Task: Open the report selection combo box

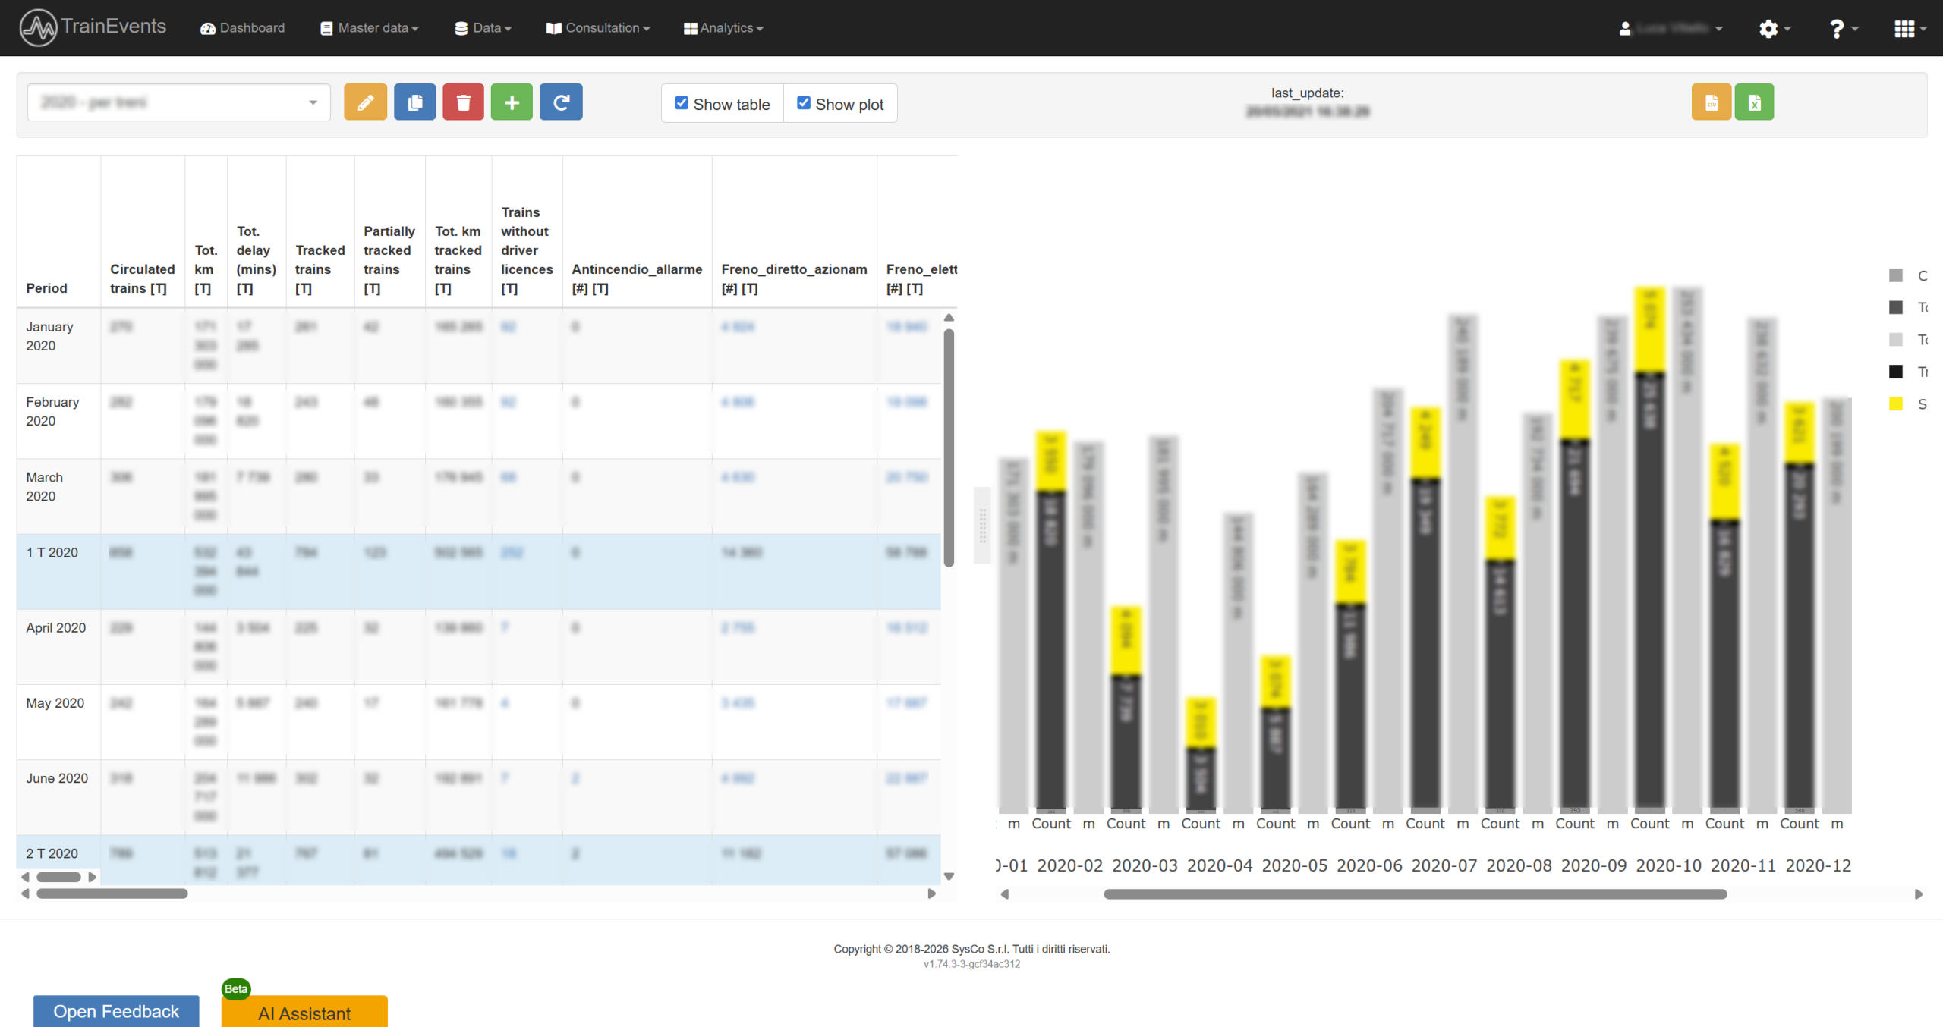Action: pyautogui.click(x=179, y=102)
